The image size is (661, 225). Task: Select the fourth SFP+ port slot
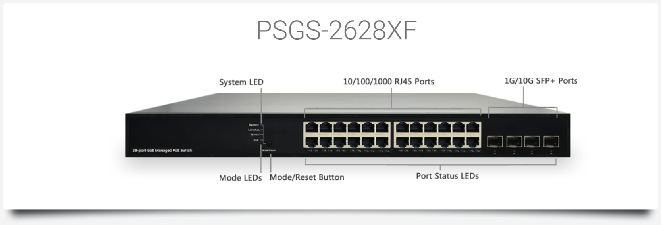(x=551, y=141)
